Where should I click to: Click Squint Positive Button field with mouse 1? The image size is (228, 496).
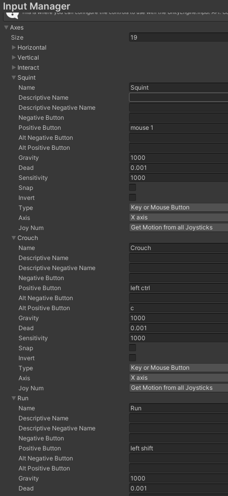point(178,128)
